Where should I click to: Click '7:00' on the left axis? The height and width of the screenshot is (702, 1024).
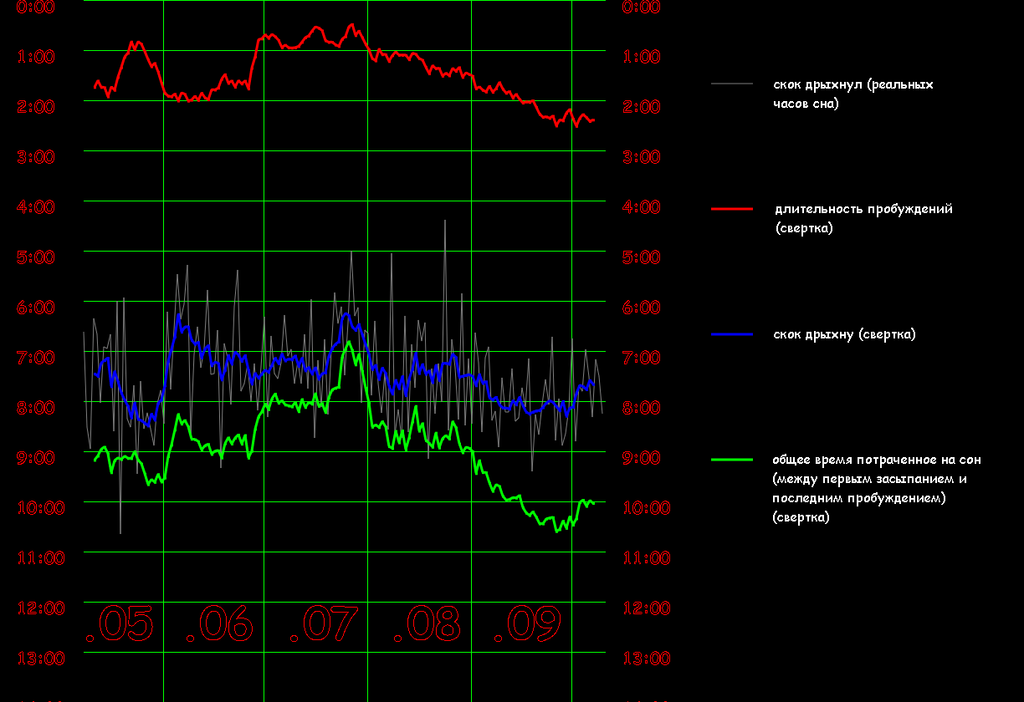click(x=36, y=357)
